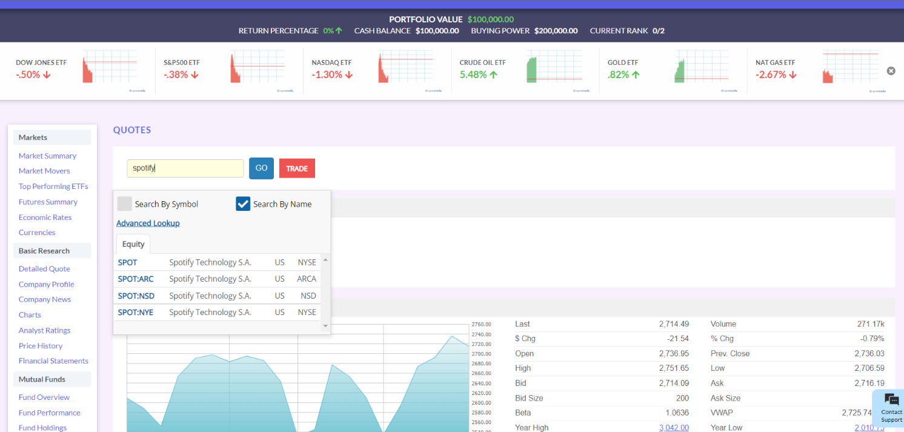Image resolution: width=904 pixels, height=432 pixels.
Task: Open Contact Support chat icon
Action: [x=891, y=399]
